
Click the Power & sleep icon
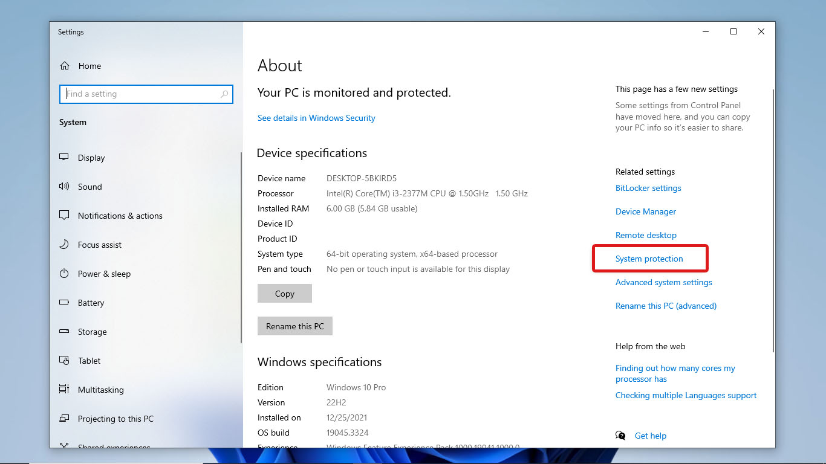64,274
